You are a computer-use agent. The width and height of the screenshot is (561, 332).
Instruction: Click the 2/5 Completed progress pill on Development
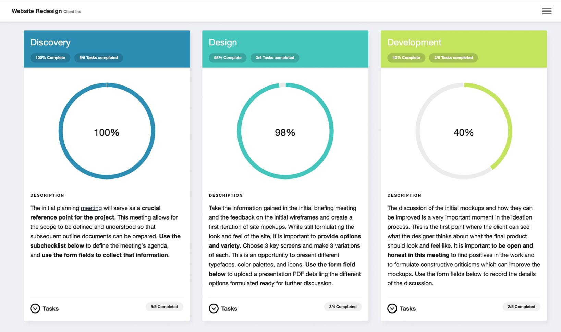coord(521,307)
